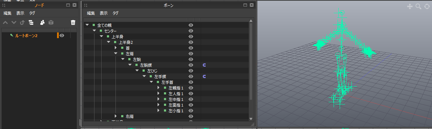Collapse the 左肩 tree node
This screenshot has height=129, width=432.
tap(115, 54)
